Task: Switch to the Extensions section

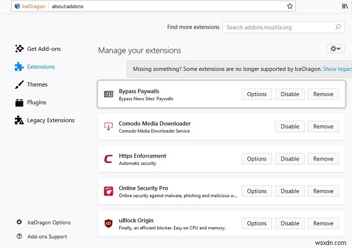Action: pyautogui.click(x=41, y=67)
